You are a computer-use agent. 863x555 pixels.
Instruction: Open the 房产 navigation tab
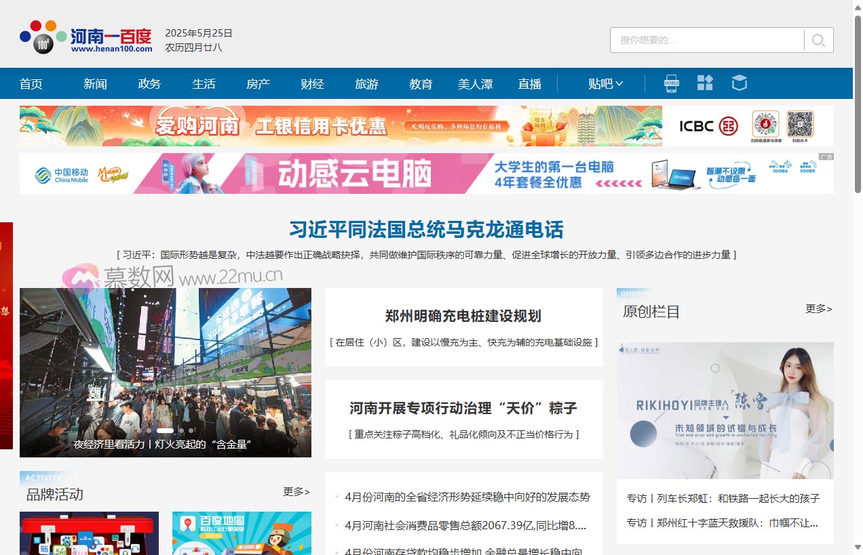[258, 83]
